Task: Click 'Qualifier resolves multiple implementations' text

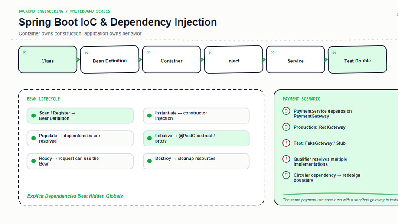Action: [x=320, y=162]
